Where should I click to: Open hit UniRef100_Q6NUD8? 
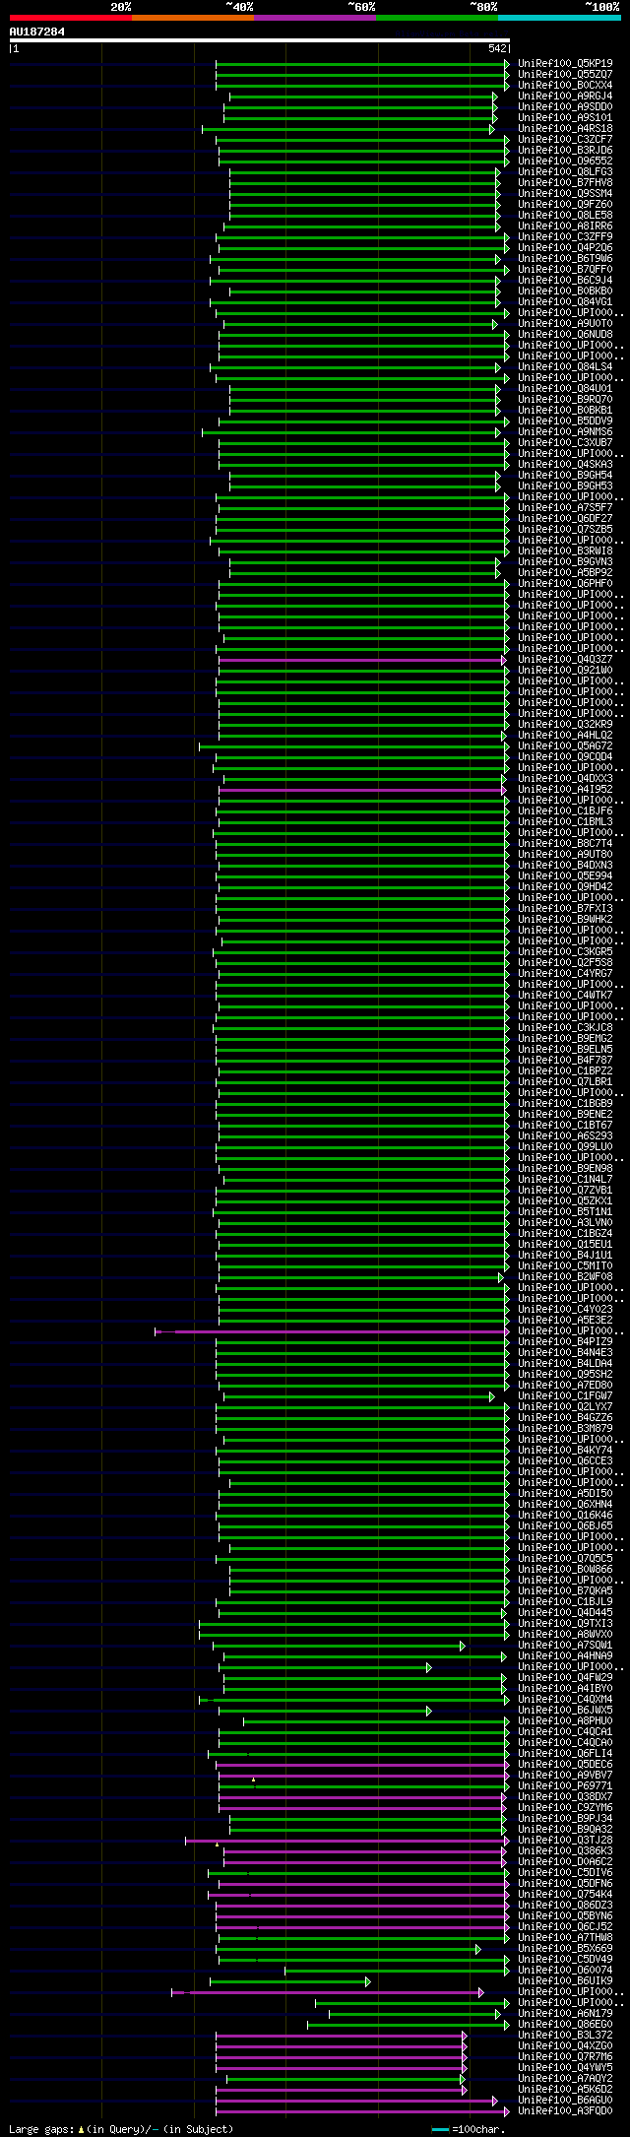565,334
